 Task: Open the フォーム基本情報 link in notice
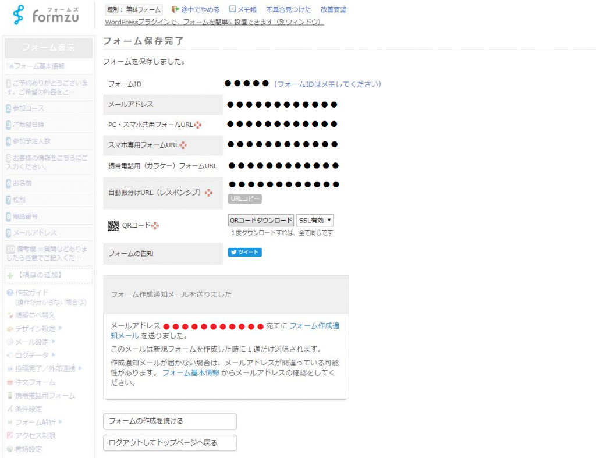coord(191,373)
